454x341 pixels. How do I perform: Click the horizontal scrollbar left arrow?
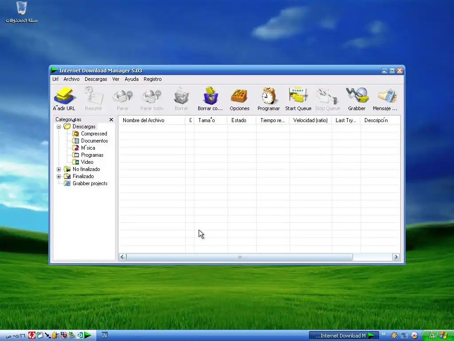coord(122,257)
